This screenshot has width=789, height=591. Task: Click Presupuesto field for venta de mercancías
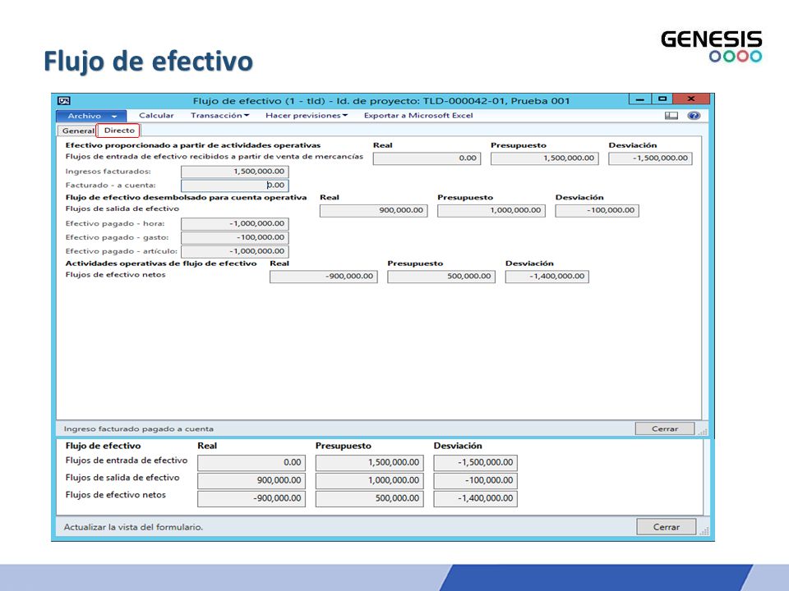tap(544, 158)
